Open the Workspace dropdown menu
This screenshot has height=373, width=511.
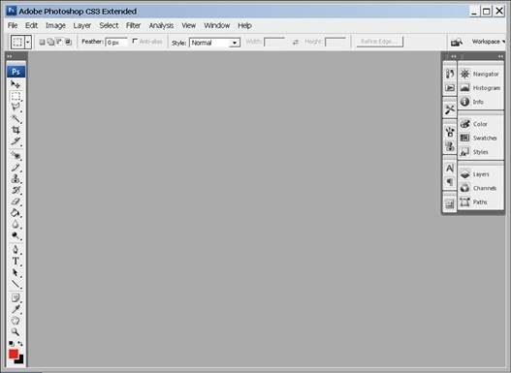[x=489, y=42]
